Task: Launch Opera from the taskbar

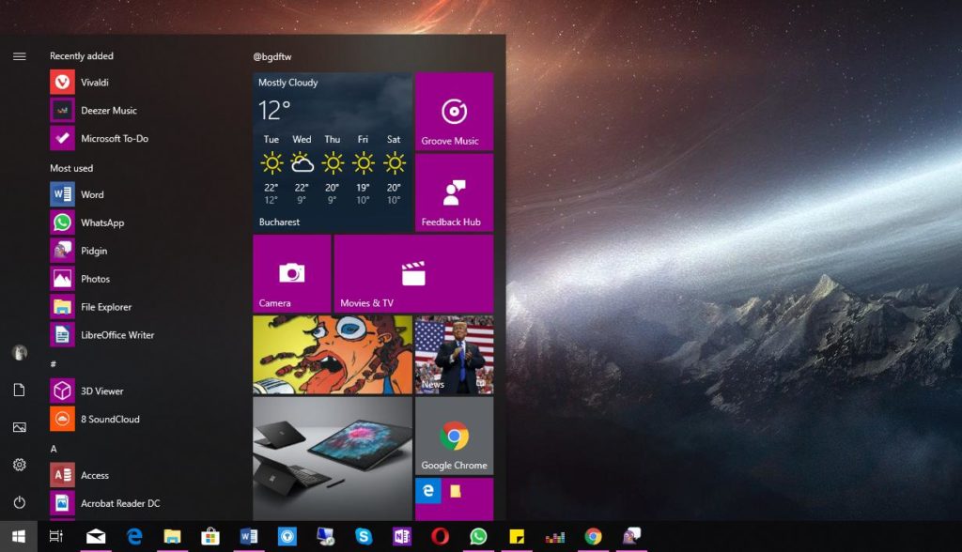Action: 440,537
